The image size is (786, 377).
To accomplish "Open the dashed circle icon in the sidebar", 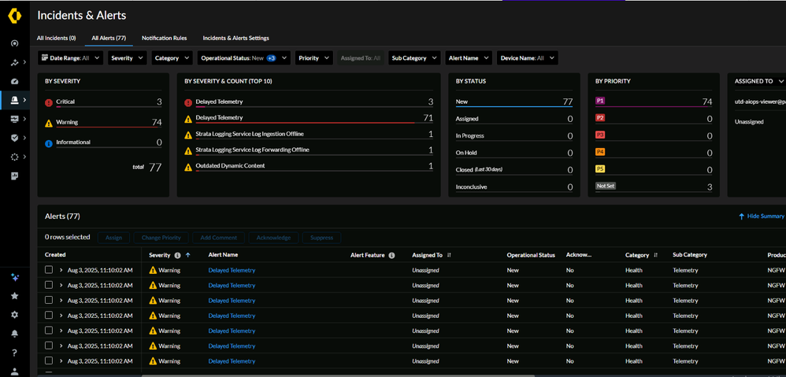I will coord(14,157).
